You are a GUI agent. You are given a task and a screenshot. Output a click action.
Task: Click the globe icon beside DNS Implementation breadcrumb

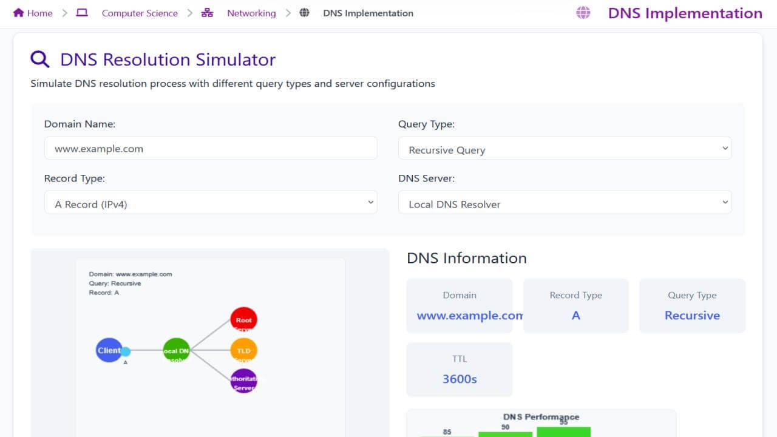(305, 13)
